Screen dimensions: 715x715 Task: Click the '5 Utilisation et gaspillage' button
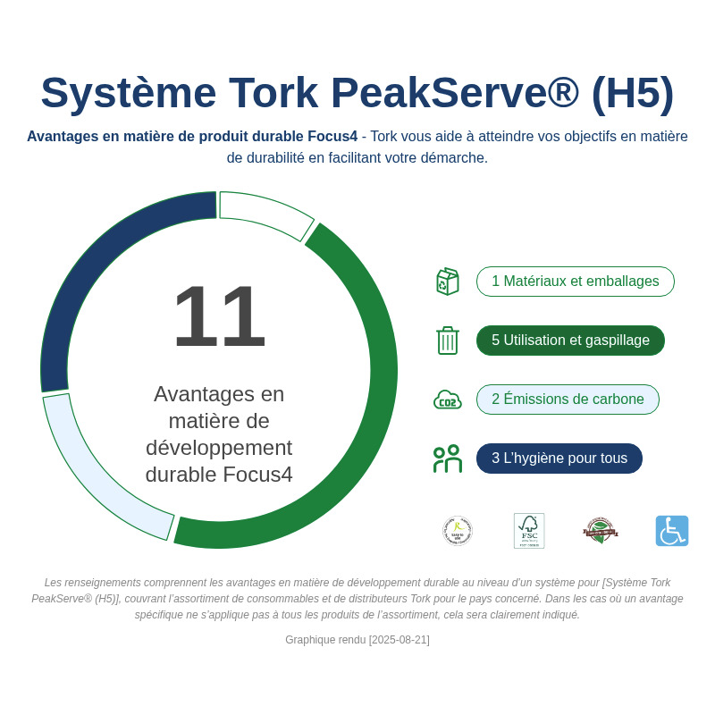click(570, 341)
